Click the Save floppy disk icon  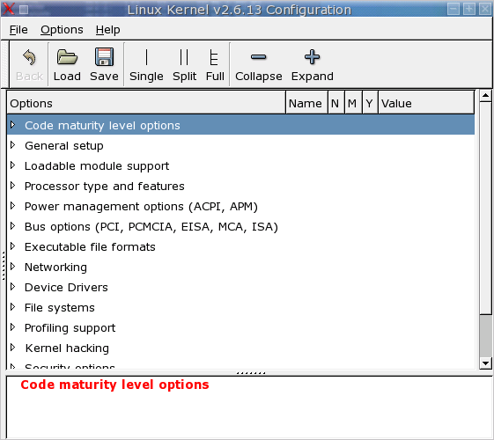point(104,56)
